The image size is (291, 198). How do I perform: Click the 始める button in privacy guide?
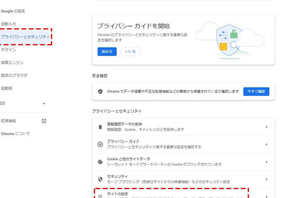pos(107,51)
